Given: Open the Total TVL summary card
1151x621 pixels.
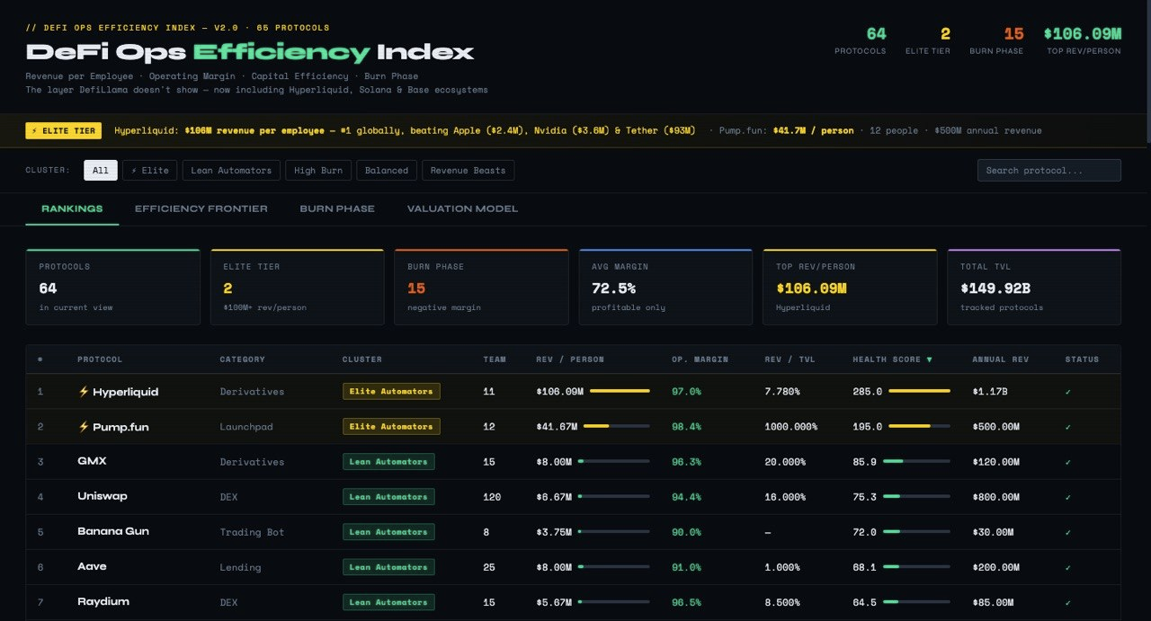Looking at the screenshot, I should [x=1034, y=287].
